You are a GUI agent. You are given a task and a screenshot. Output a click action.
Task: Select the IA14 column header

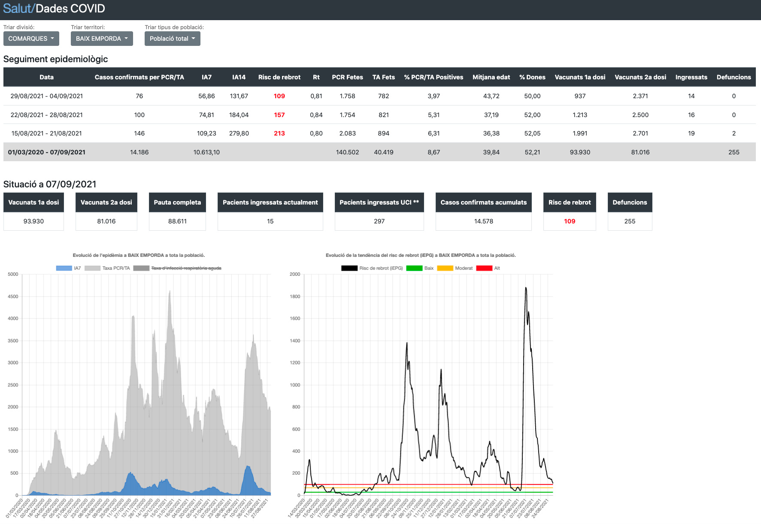[x=239, y=77]
